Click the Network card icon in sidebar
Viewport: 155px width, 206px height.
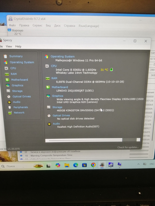10,113
